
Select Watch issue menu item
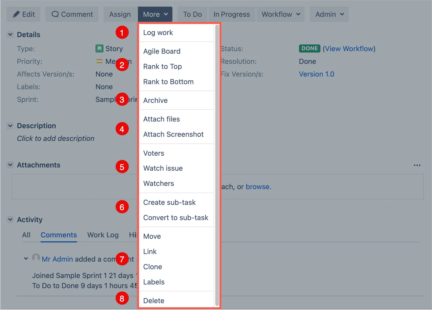[x=177, y=168]
